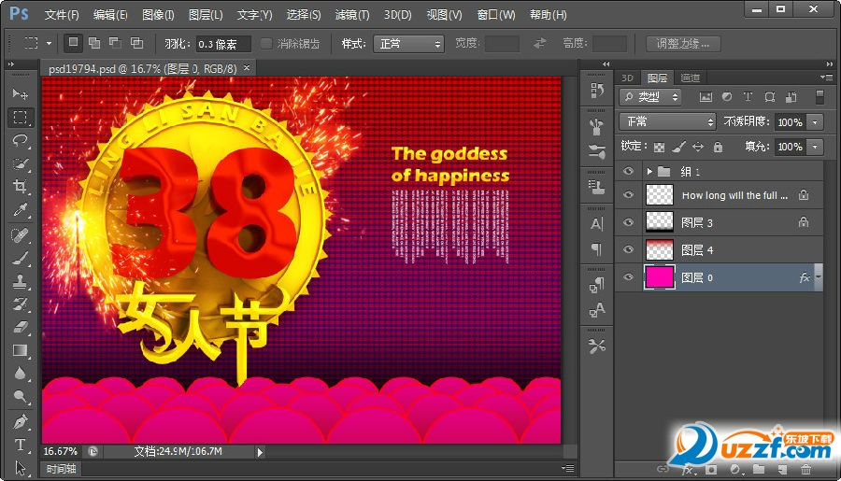841x481 pixels.
Task: Select the Horizontal Type tool
Action: coord(20,445)
